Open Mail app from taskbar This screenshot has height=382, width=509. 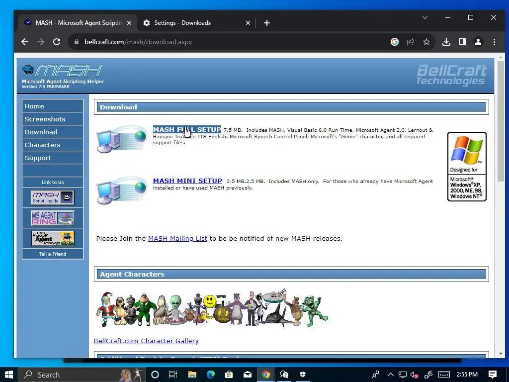point(248,375)
